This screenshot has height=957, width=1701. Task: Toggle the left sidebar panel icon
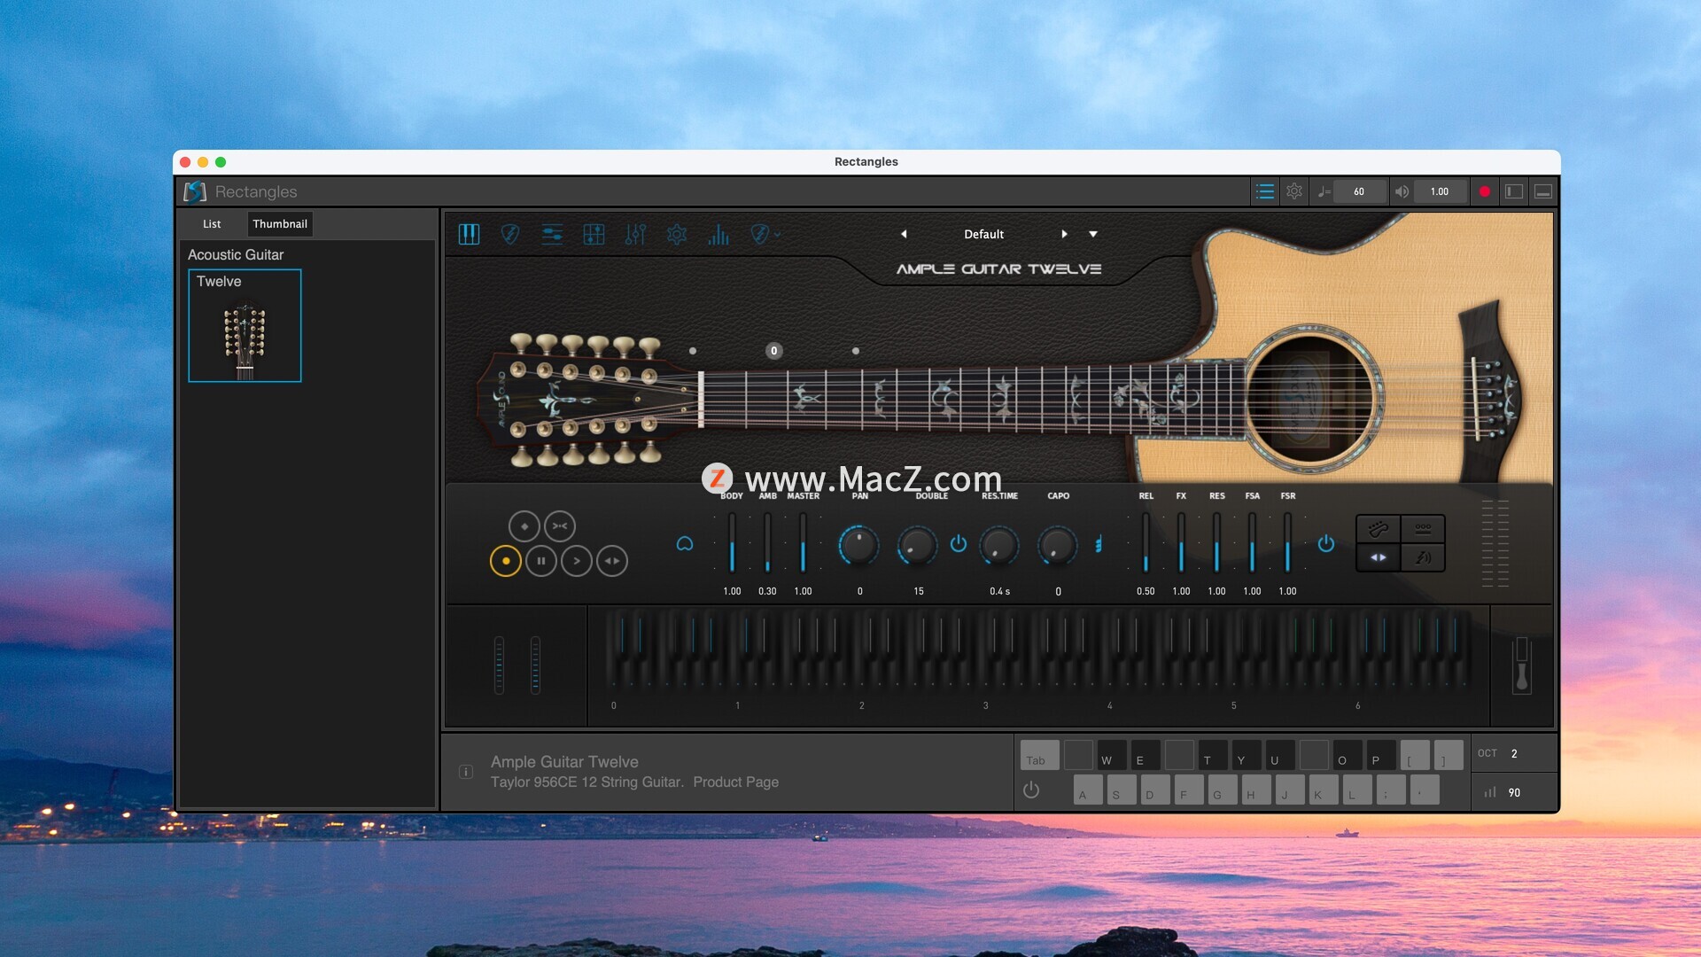(1514, 191)
